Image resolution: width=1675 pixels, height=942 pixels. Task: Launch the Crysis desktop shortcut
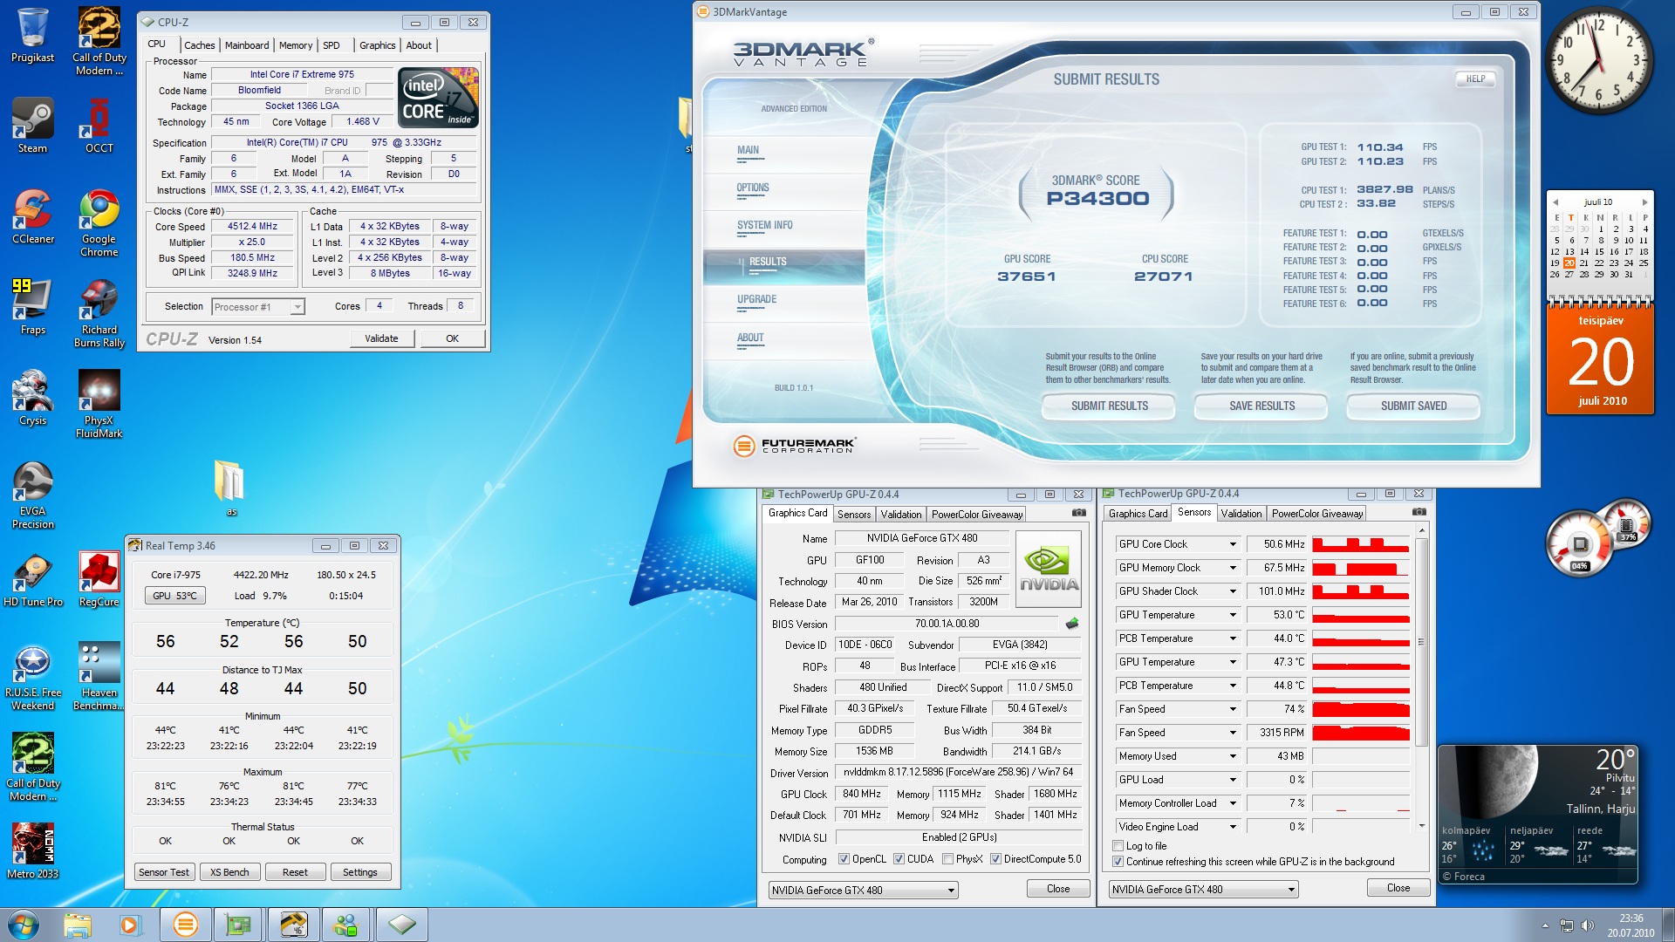point(33,397)
